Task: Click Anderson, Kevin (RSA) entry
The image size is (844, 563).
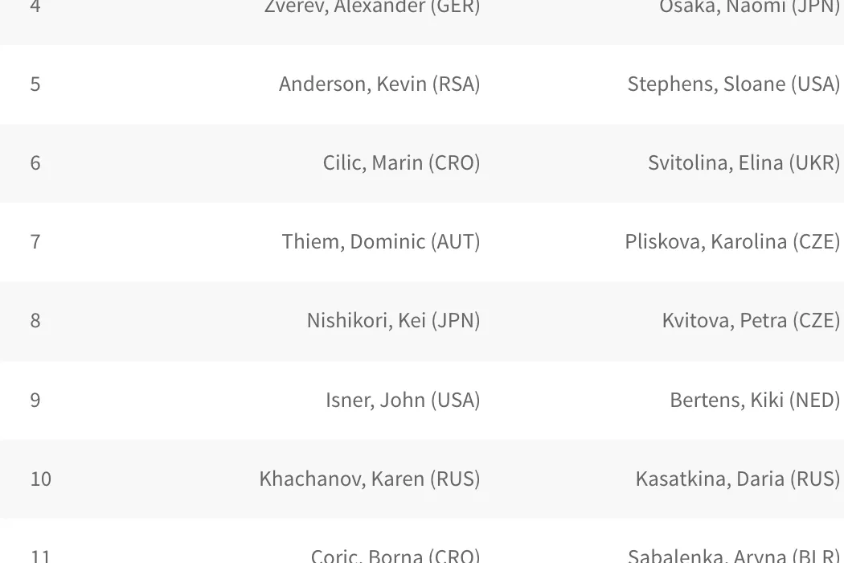Action: (x=379, y=84)
